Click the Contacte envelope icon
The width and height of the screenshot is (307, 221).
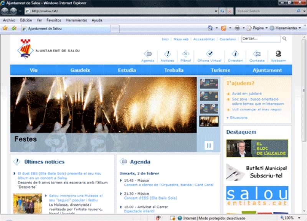(257, 54)
